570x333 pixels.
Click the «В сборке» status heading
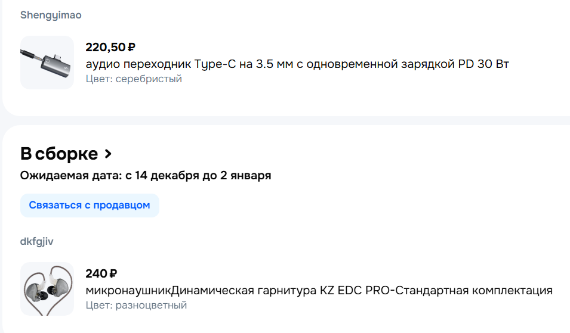(x=59, y=154)
